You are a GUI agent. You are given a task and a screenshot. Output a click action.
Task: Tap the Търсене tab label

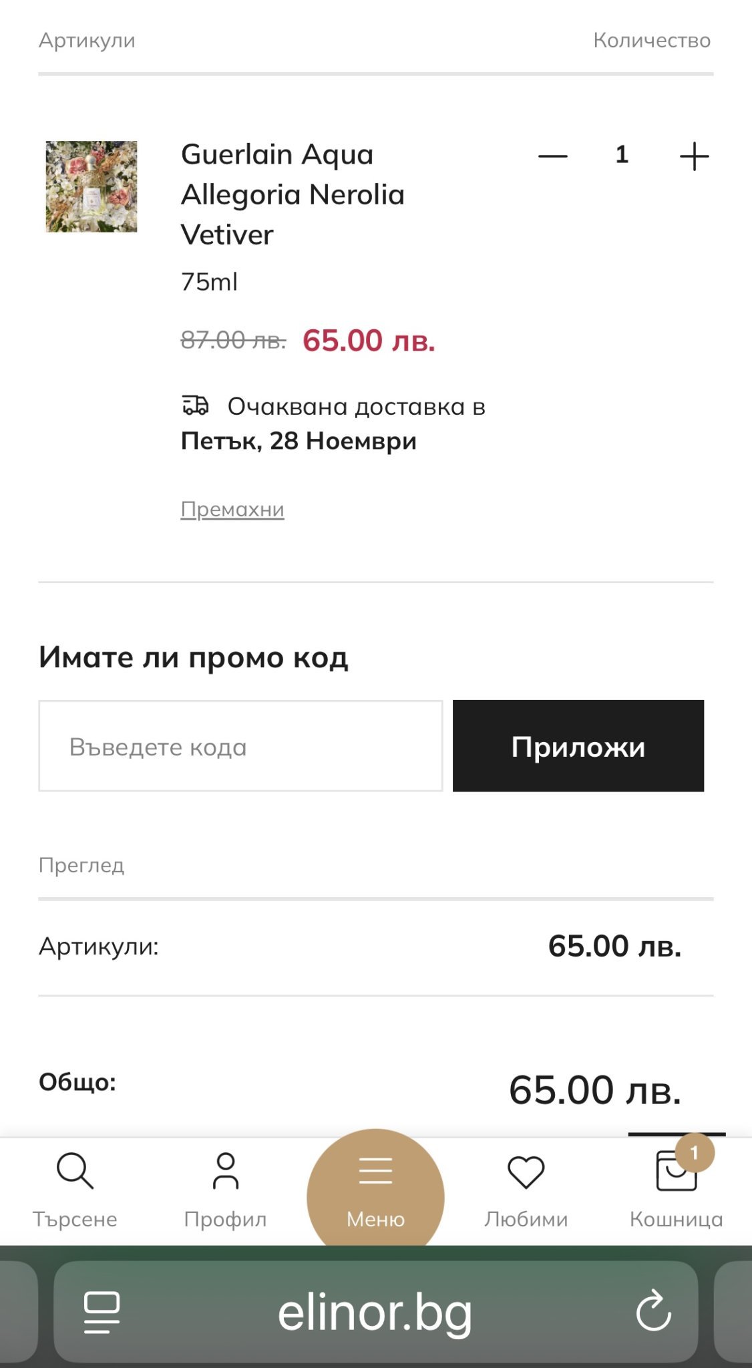coord(75,1220)
